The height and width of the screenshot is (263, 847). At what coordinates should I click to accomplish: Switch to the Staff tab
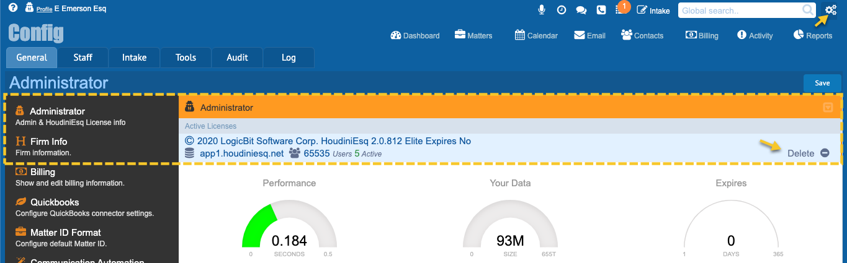tap(83, 58)
